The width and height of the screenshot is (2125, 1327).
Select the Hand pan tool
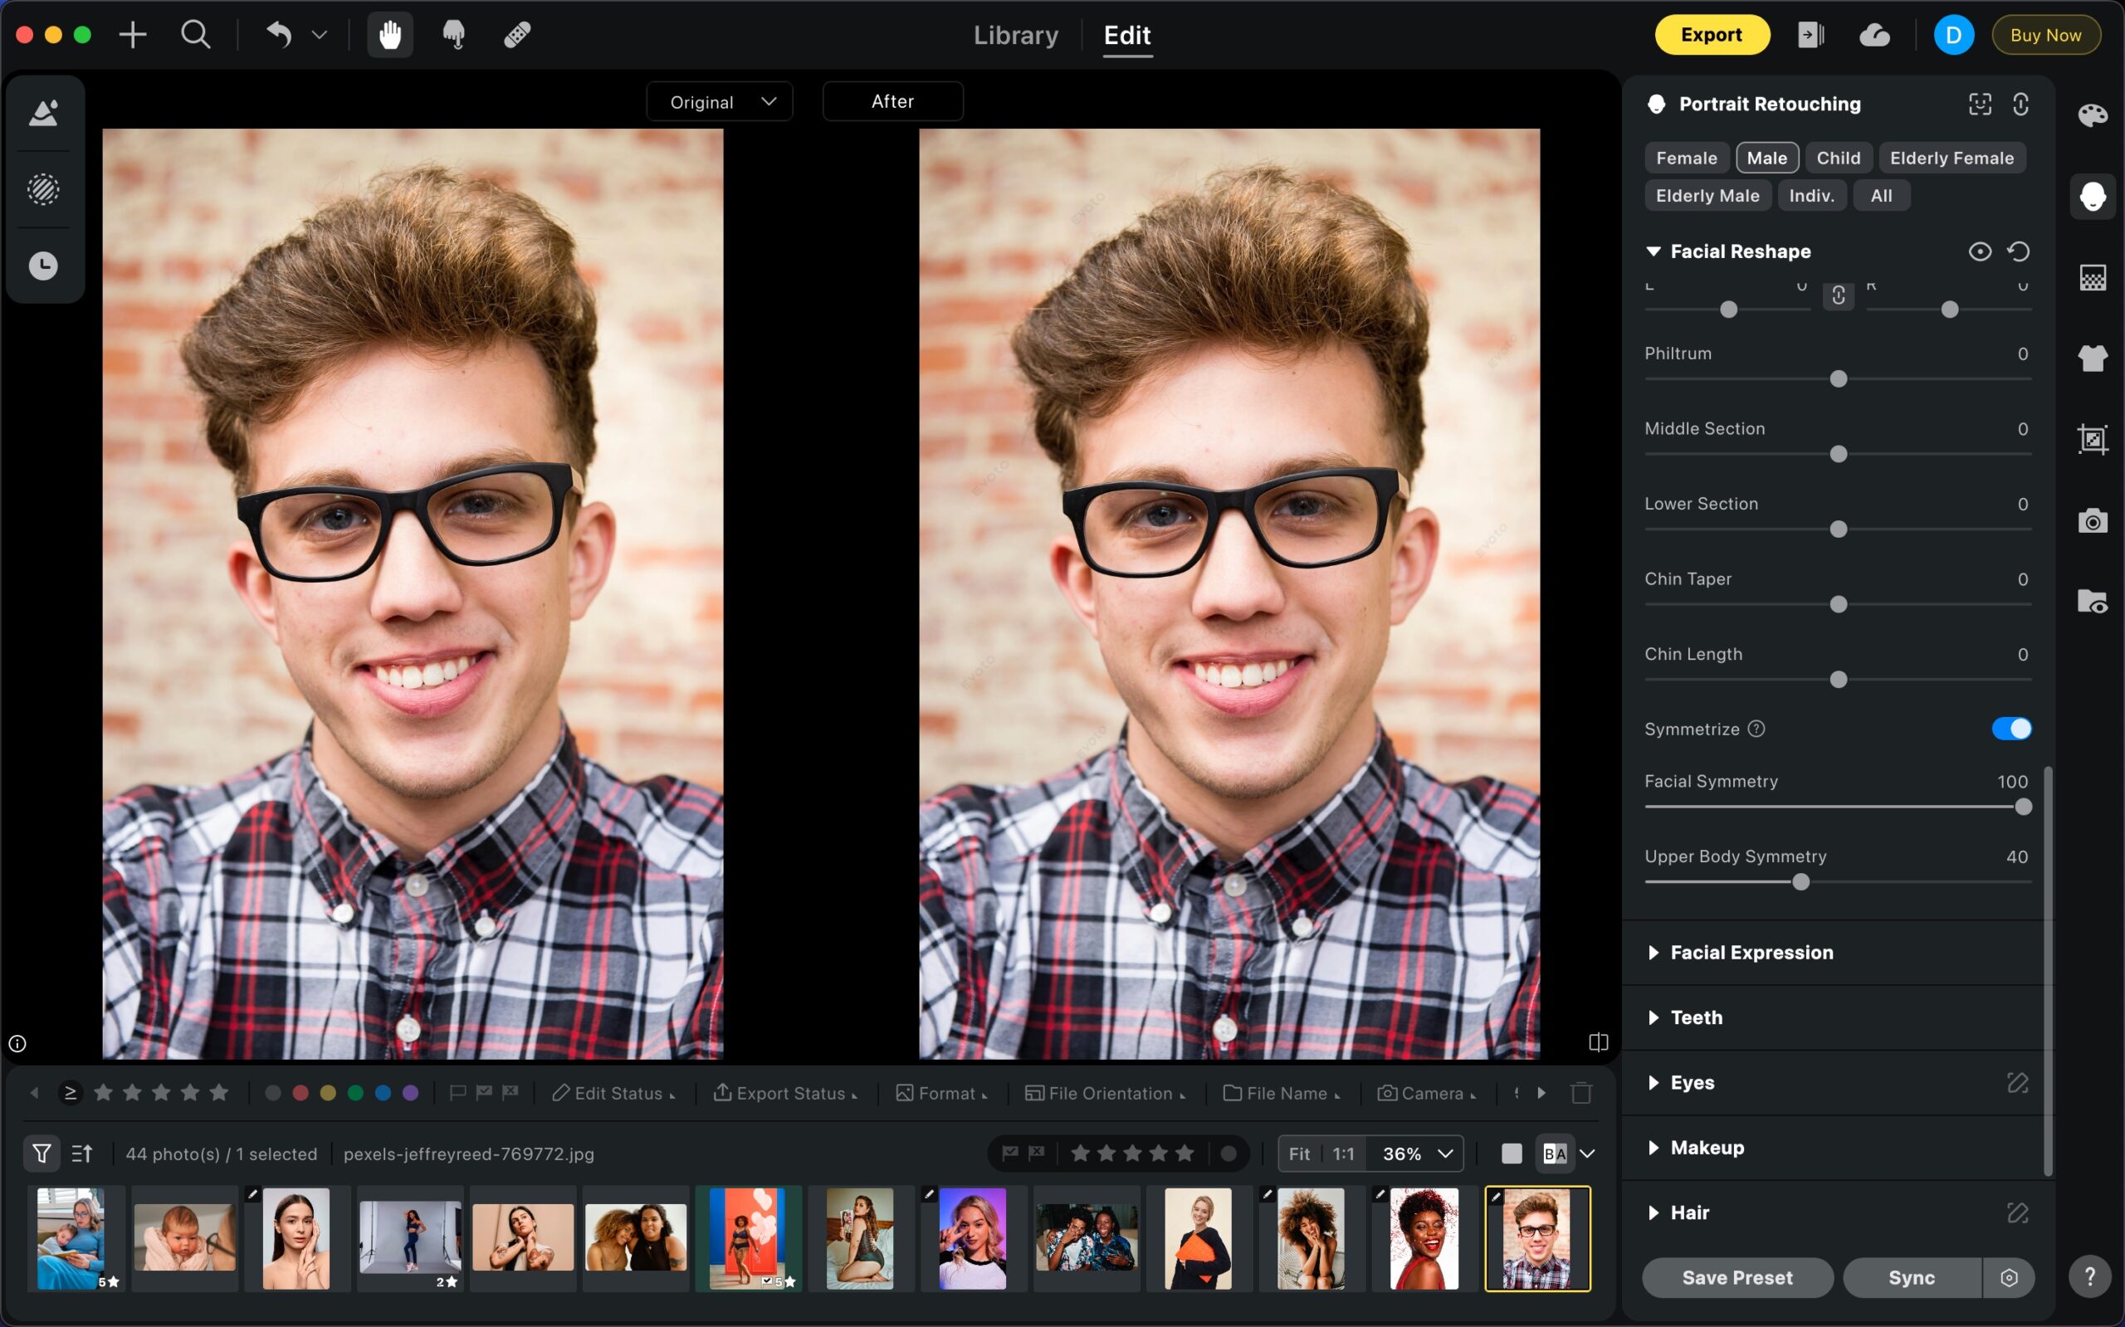pos(389,35)
